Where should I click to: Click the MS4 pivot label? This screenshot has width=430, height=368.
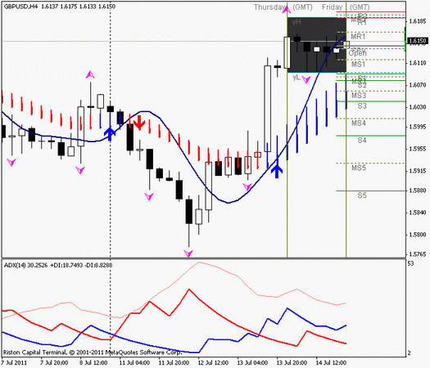coord(359,123)
